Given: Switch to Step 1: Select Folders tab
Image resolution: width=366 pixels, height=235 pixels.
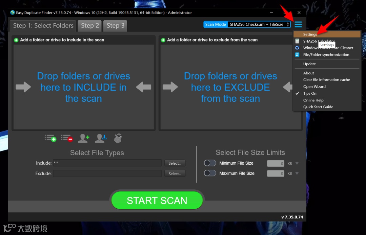Looking at the screenshot, I should click(43, 26).
